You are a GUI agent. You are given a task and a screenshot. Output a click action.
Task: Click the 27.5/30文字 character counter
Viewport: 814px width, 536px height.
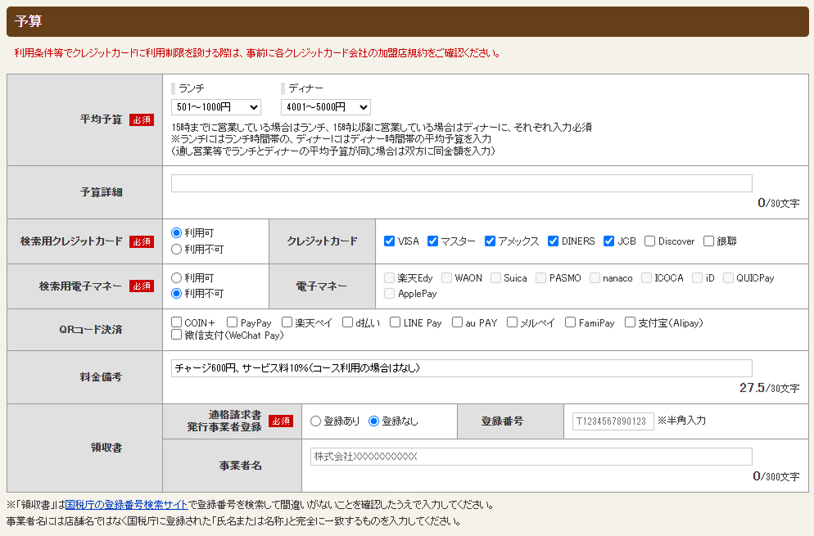(769, 388)
